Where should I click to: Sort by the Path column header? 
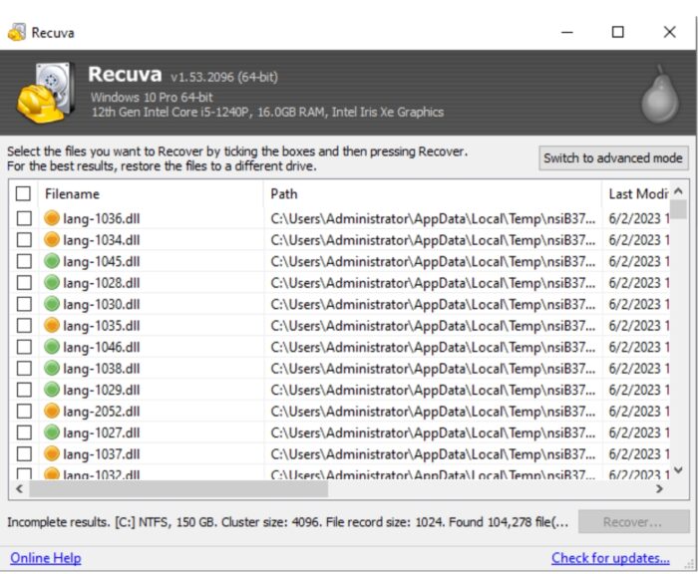[x=433, y=194]
